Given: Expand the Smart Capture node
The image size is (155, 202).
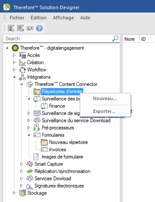Looking at the screenshot, I should pyautogui.click(x=22, y=164).
